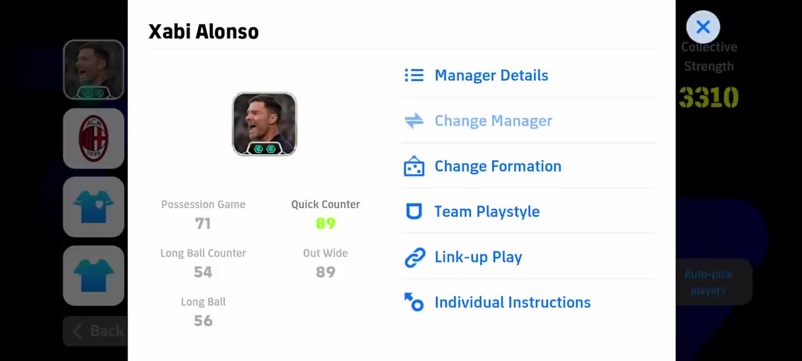Select the second blue kit shirt icon
The image size is (802, 361).
(94, 276)
